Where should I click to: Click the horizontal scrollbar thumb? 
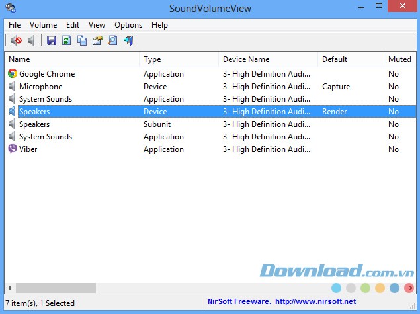(x=56, y=288)
